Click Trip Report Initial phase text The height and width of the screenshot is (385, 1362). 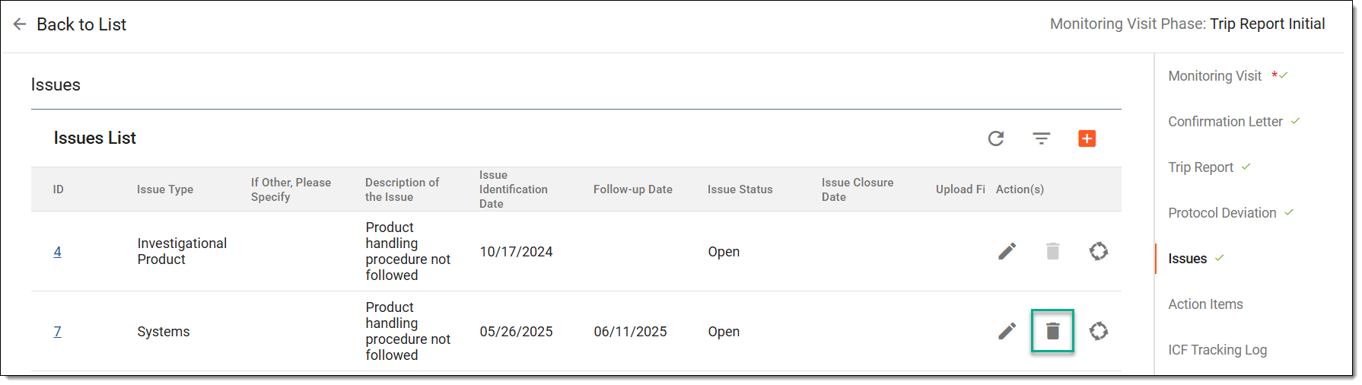pyautogui.click(x=1268, y=24)
